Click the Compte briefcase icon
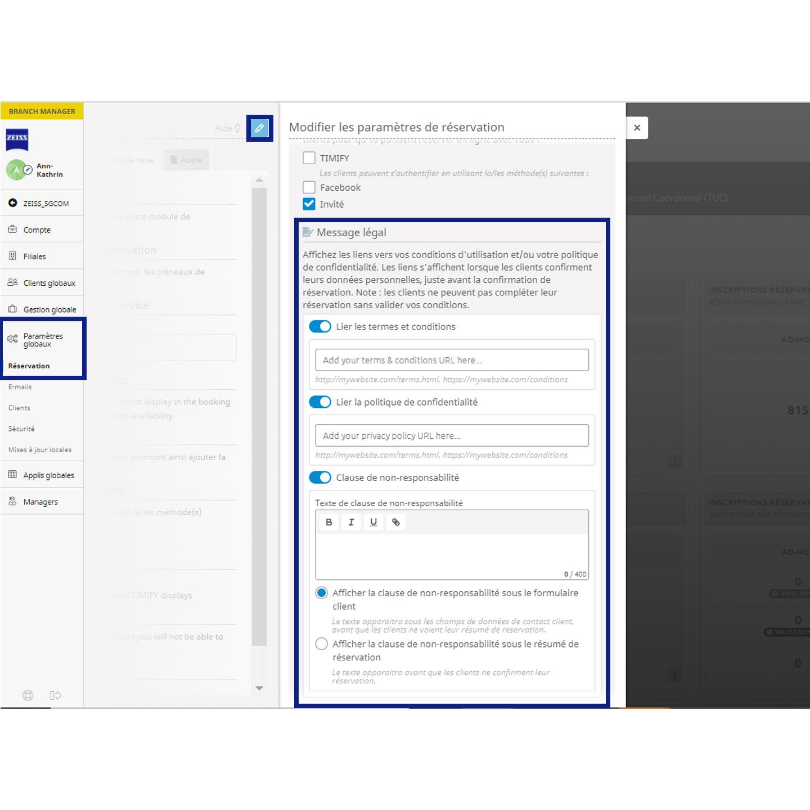Viewport: 810px width, 810px height. tap(12, 229)
